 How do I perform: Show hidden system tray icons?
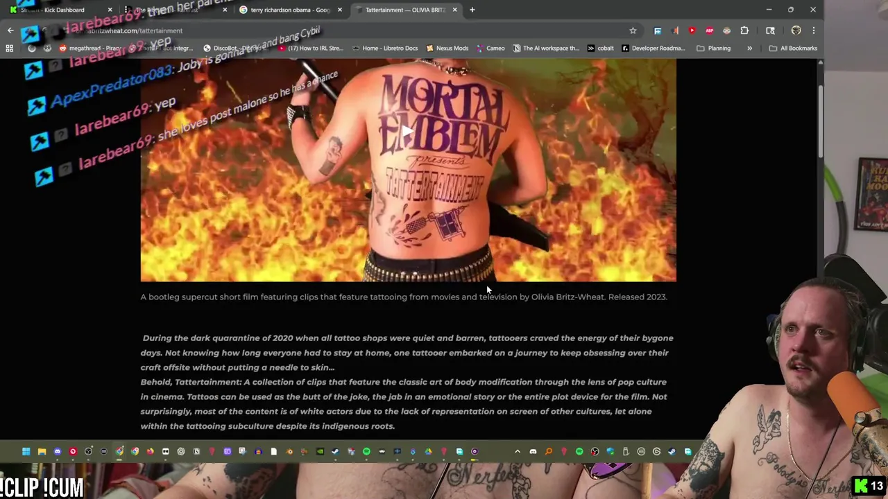tap(518, 452)
